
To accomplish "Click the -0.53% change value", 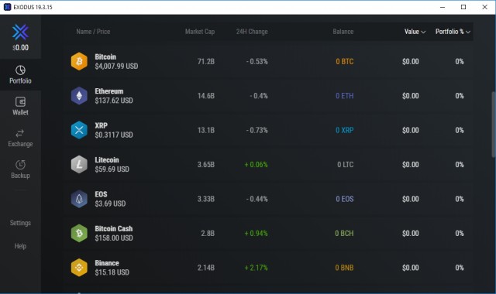I will coord(257,61).
